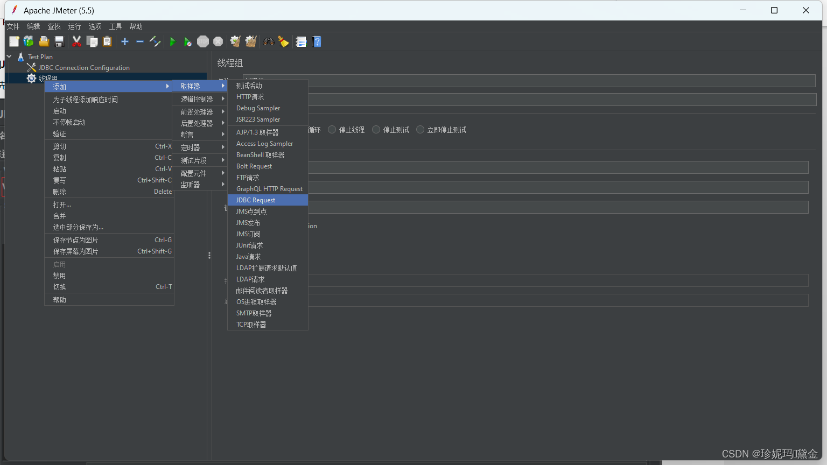Choose GraphQL HTTP Request menu entry
The height and width of the screenshot is (465, 827).
pos(268,189)
